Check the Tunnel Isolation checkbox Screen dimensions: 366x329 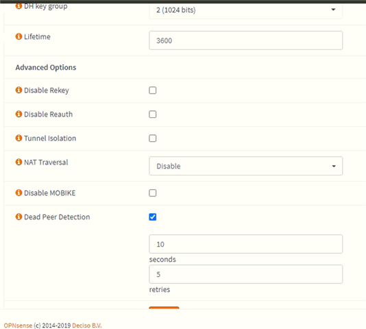point(153,138)
